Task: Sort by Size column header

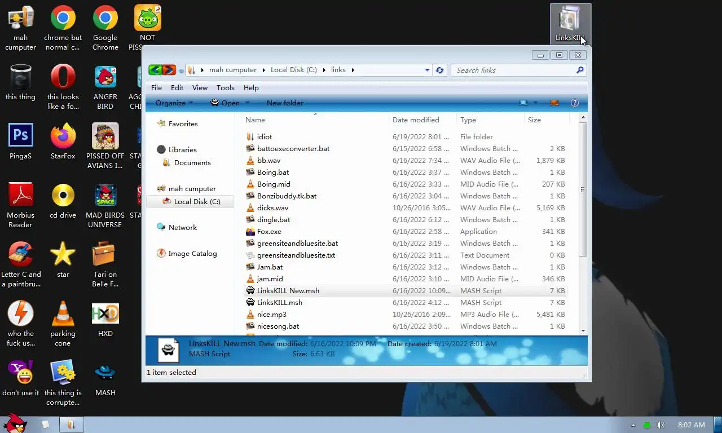Action: tap(547, 120)
